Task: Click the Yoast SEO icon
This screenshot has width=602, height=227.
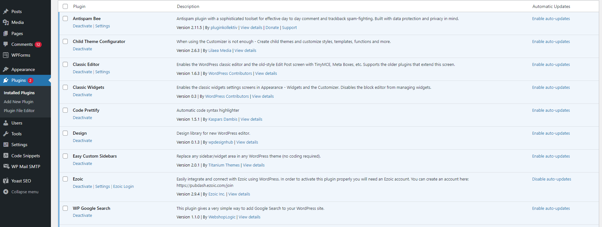Action: pos(6,181)
